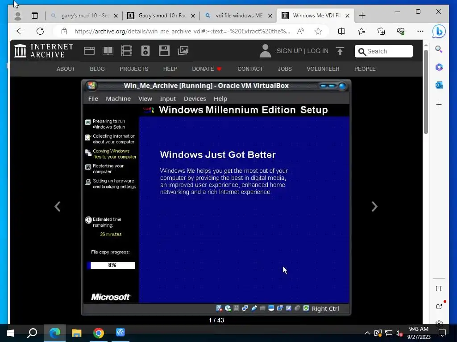View site information via the lock icon
Screen dimensions: 457x342
click(x=64, y=31)
